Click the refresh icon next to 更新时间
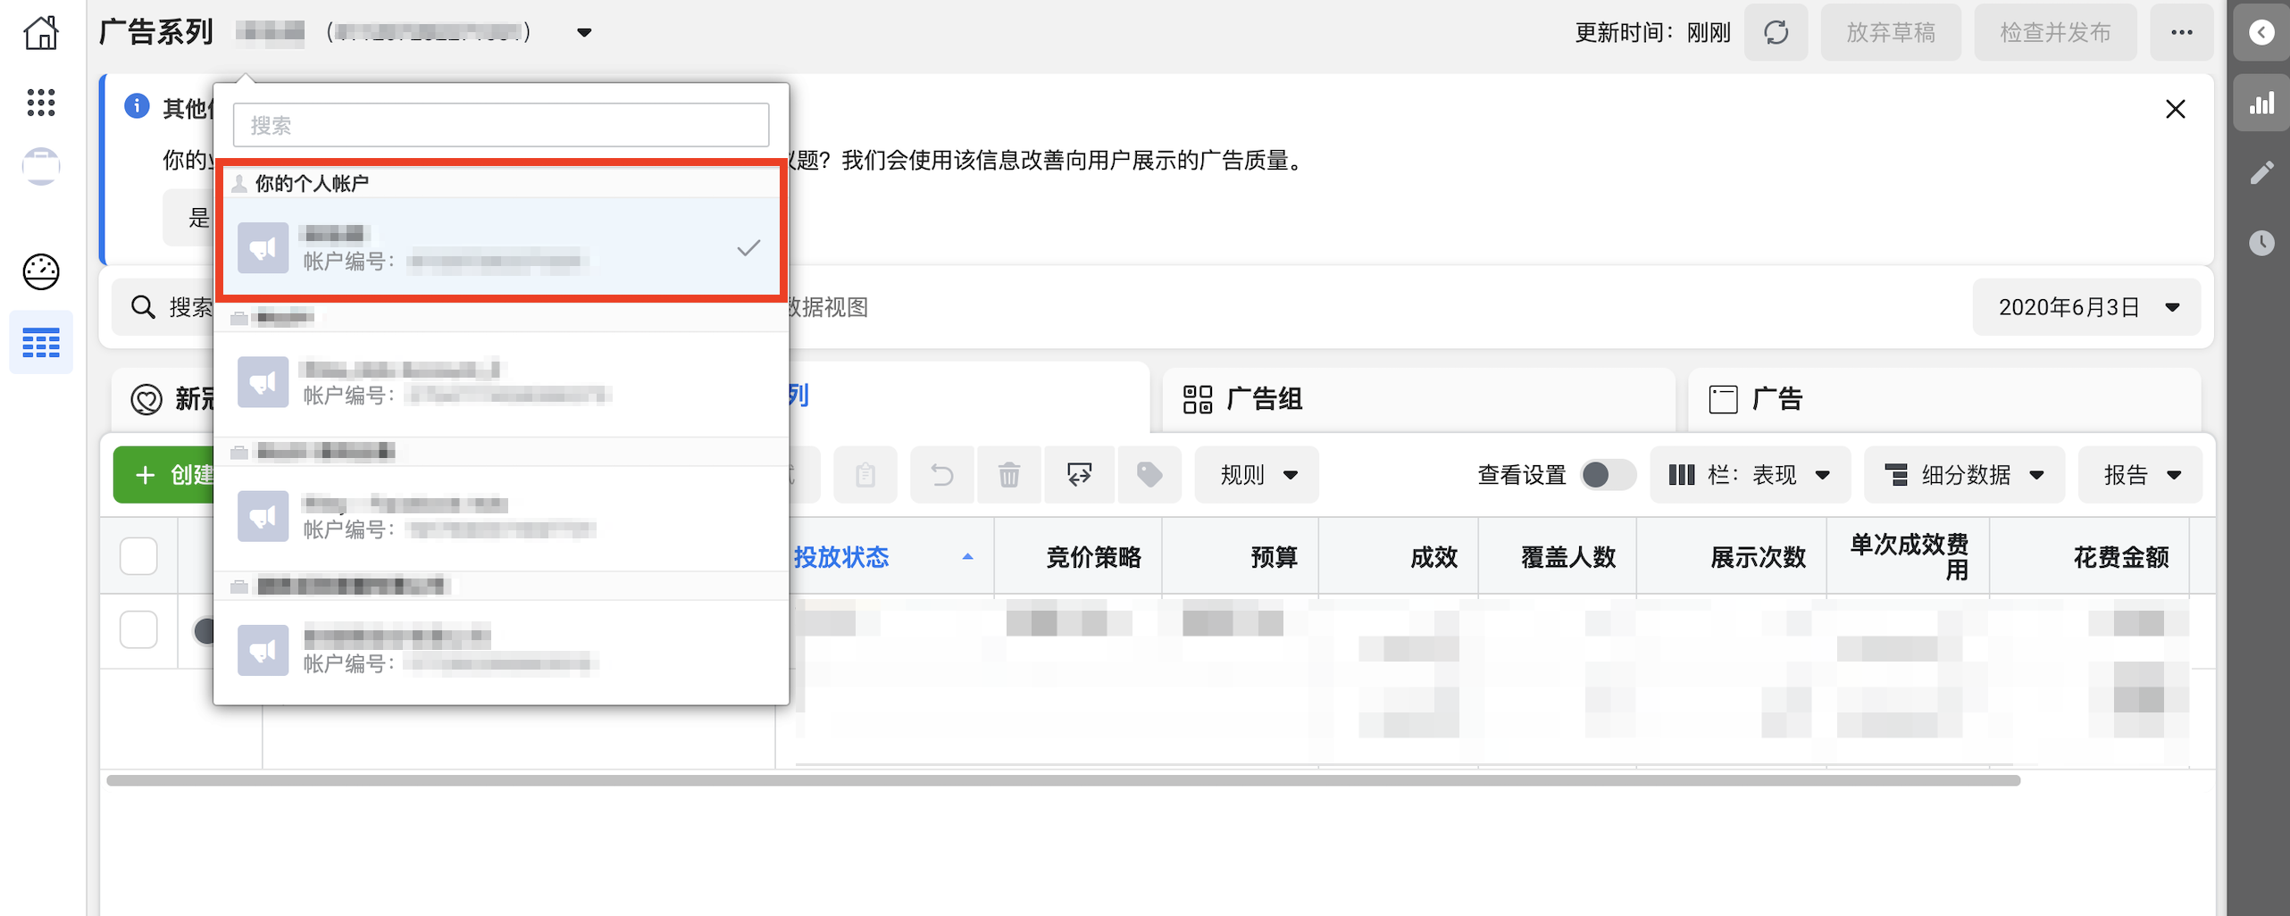2290x916 pixels. 1776,33
